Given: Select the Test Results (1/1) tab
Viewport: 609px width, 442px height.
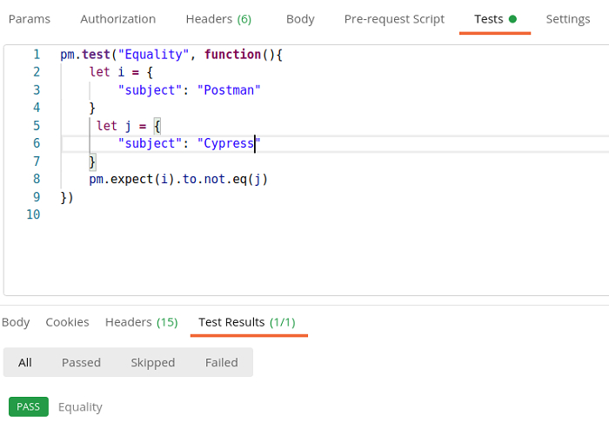Looking at the screenshot, I should (247, 322).
